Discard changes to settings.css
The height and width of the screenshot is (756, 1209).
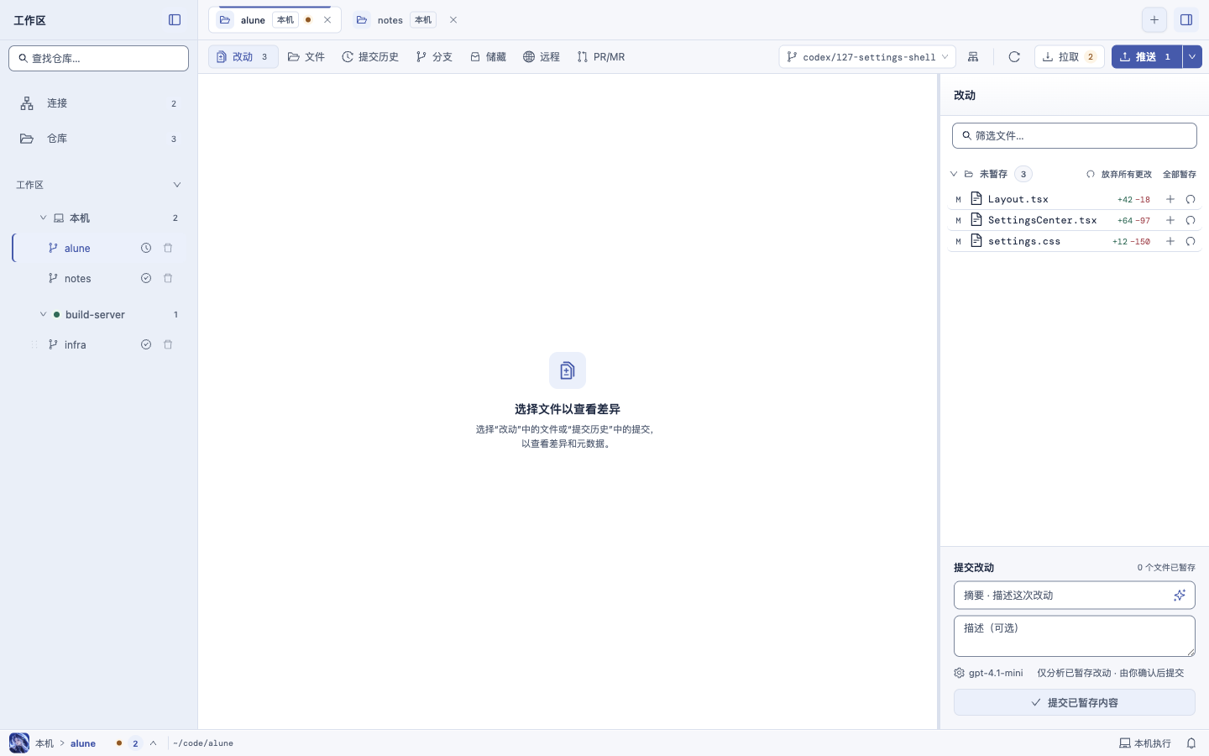pos(1191,241)
